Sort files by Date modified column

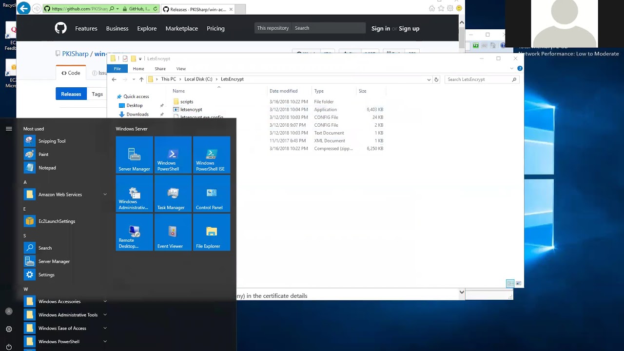[x=283, y=91]
